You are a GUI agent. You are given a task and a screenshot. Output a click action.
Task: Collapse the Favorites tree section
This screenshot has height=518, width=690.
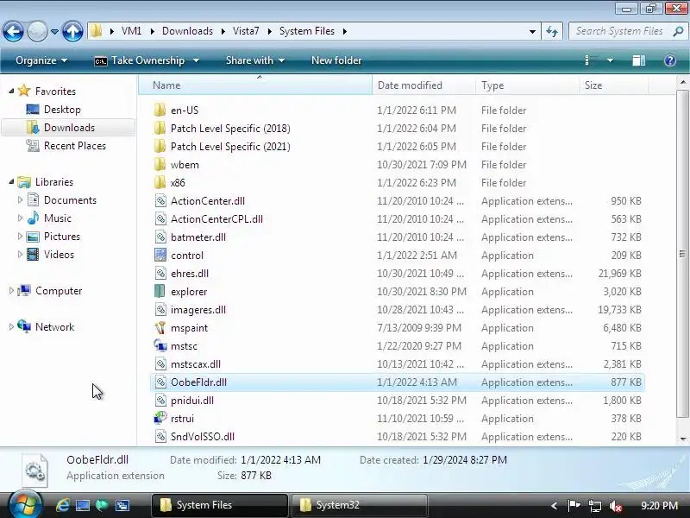pos(11,92)
